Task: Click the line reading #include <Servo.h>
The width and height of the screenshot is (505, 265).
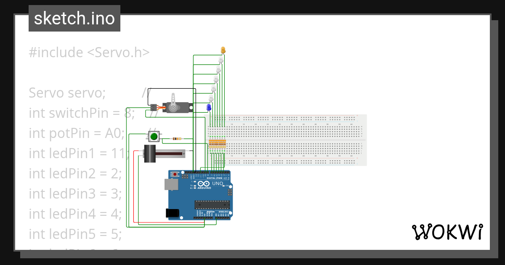Action: click(x=89, y=52)
